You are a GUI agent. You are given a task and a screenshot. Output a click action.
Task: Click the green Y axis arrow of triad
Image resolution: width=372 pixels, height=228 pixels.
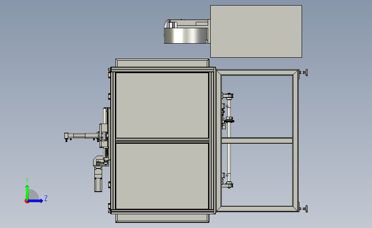click(x=27, y=192)
